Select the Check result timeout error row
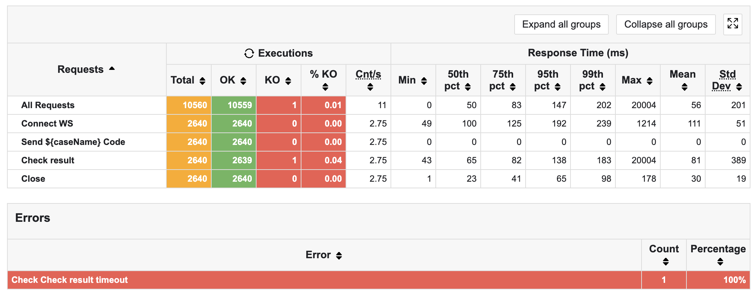756x295 pixels. tap(70, 280)
